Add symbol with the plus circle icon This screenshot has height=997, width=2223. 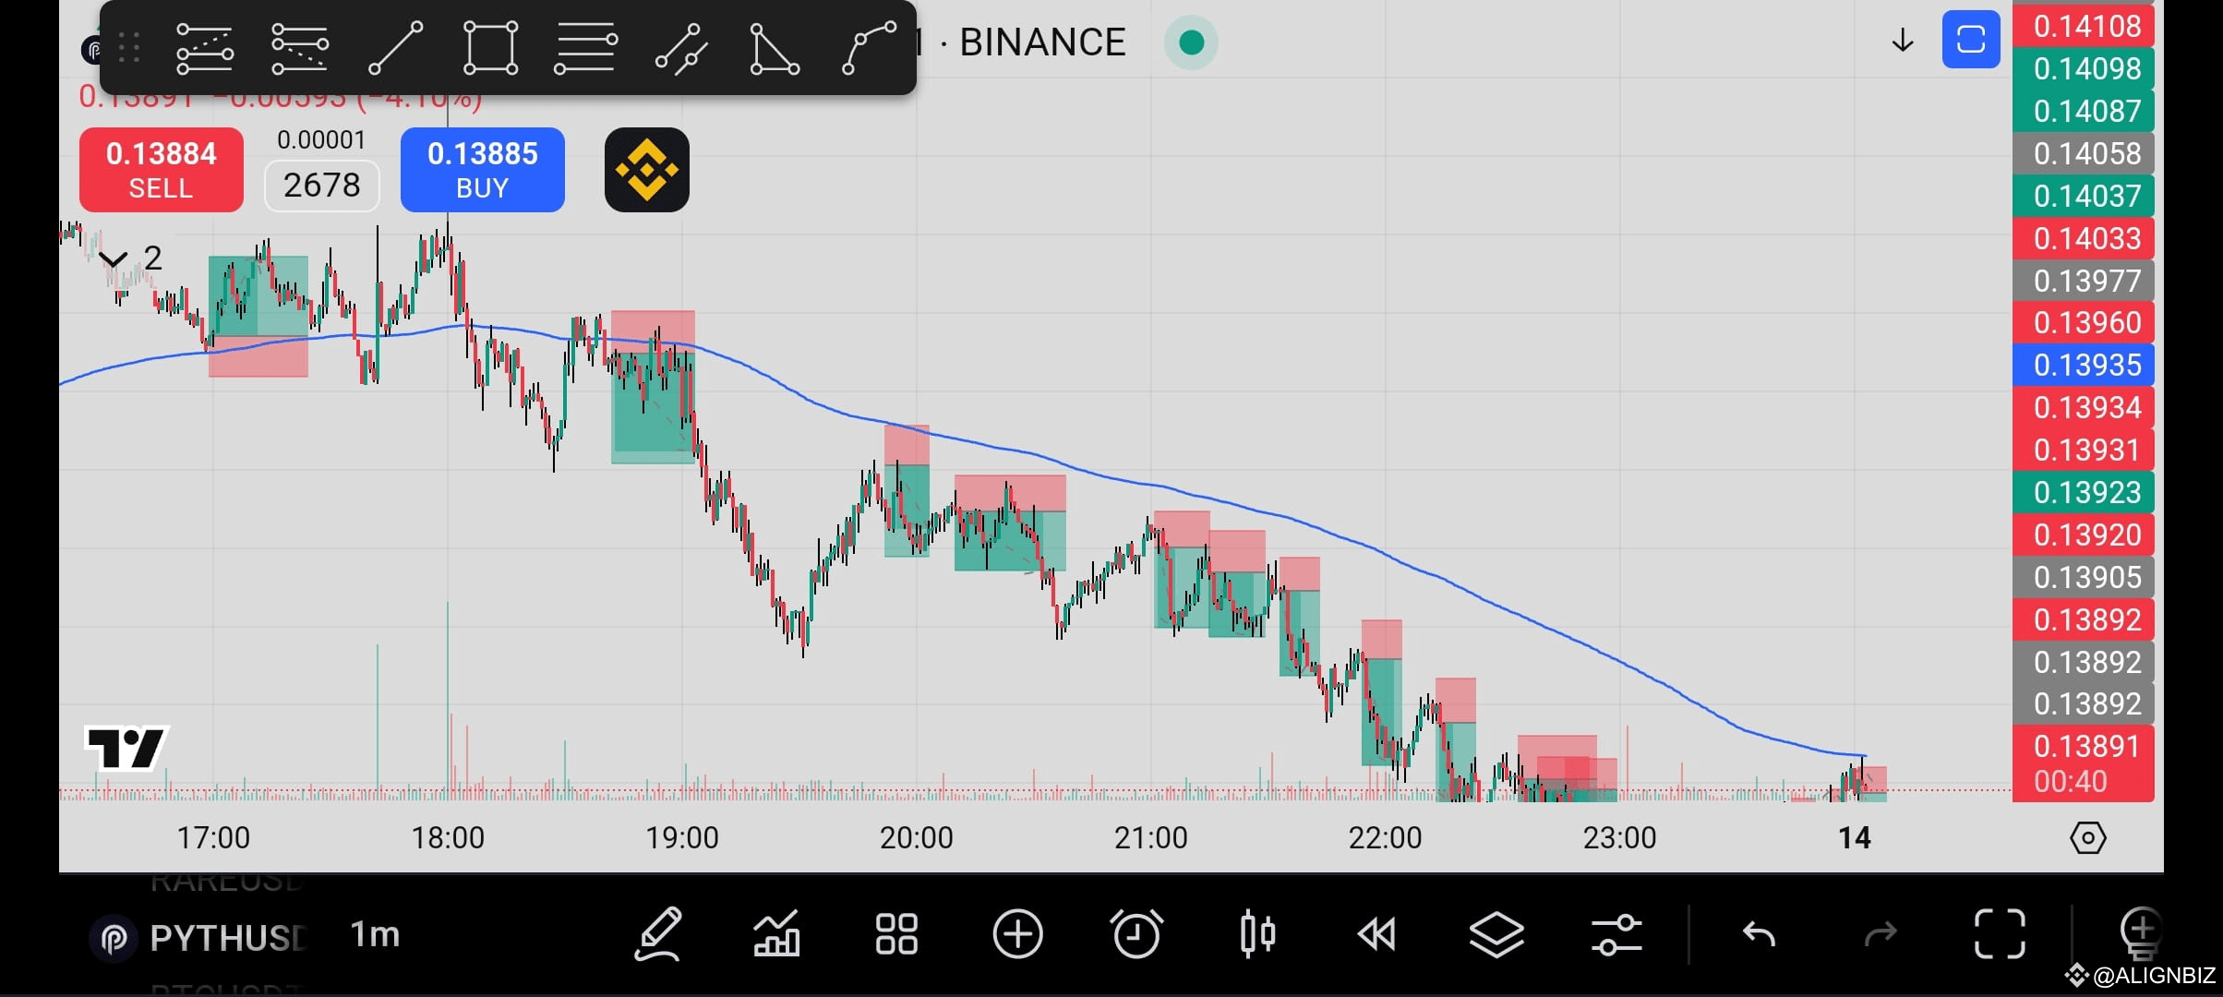tap(1017, 934)
